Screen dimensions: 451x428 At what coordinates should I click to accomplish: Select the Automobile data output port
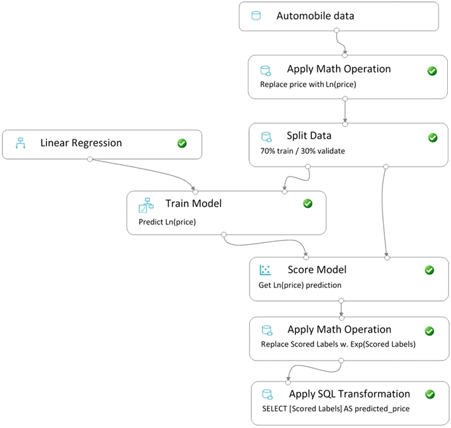coord(336,31)
